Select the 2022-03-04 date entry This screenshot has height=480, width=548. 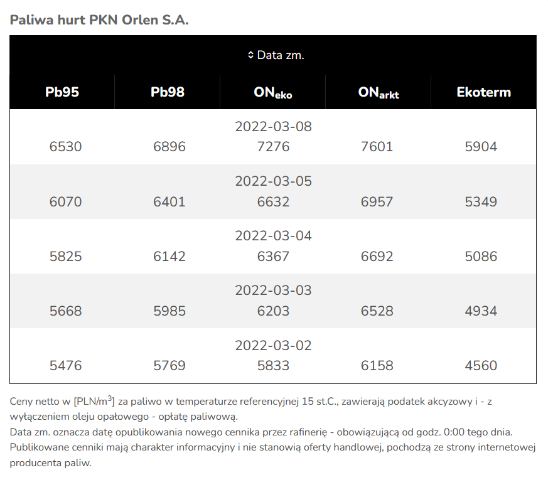point(273,236)
